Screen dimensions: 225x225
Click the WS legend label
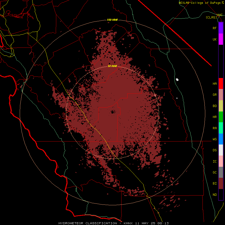214,139
